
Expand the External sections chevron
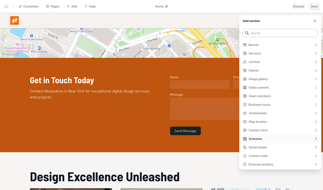316,165
